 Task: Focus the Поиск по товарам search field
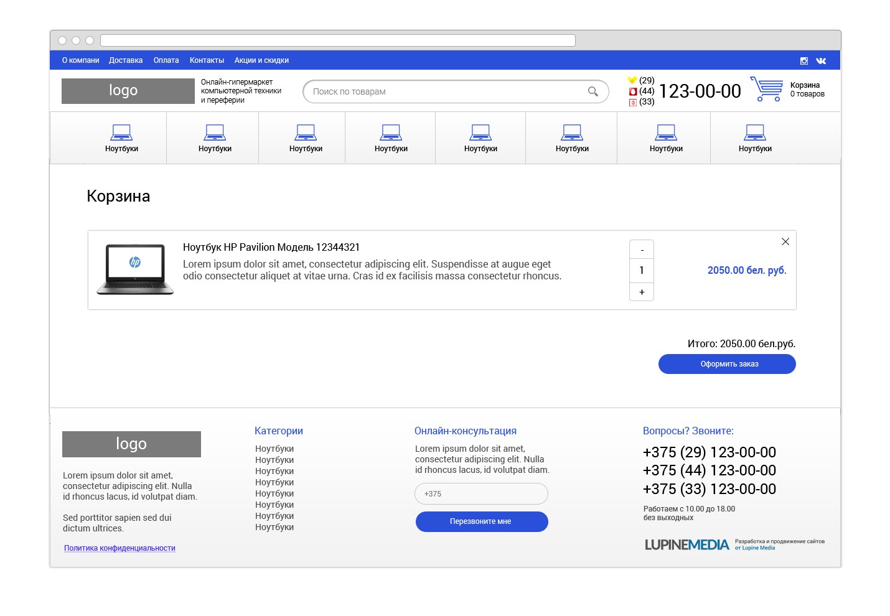pos(456,91)
